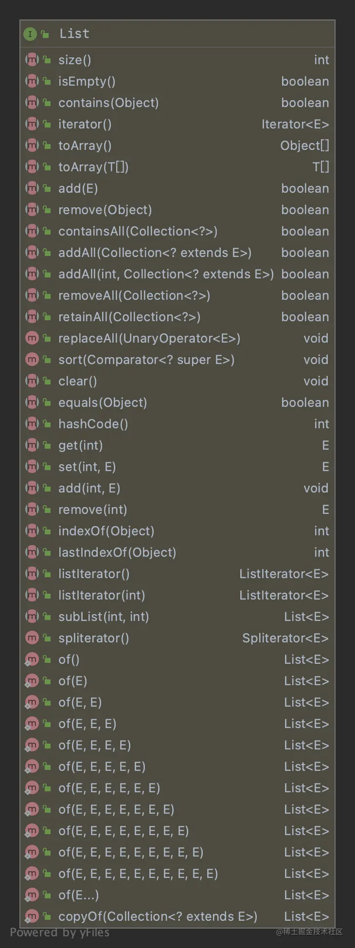Screen dimensions: 355x948
Task: Select addAll(int, Collection<? extends E>) method
Action: (x=166, y=274)
